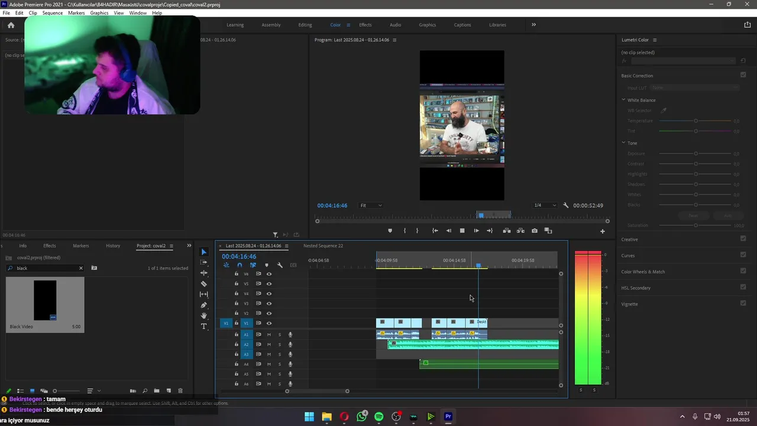The width and height of the screenshot is (757, 426).
Task: Add marker button in timeline header
Action: pos(267,265)
